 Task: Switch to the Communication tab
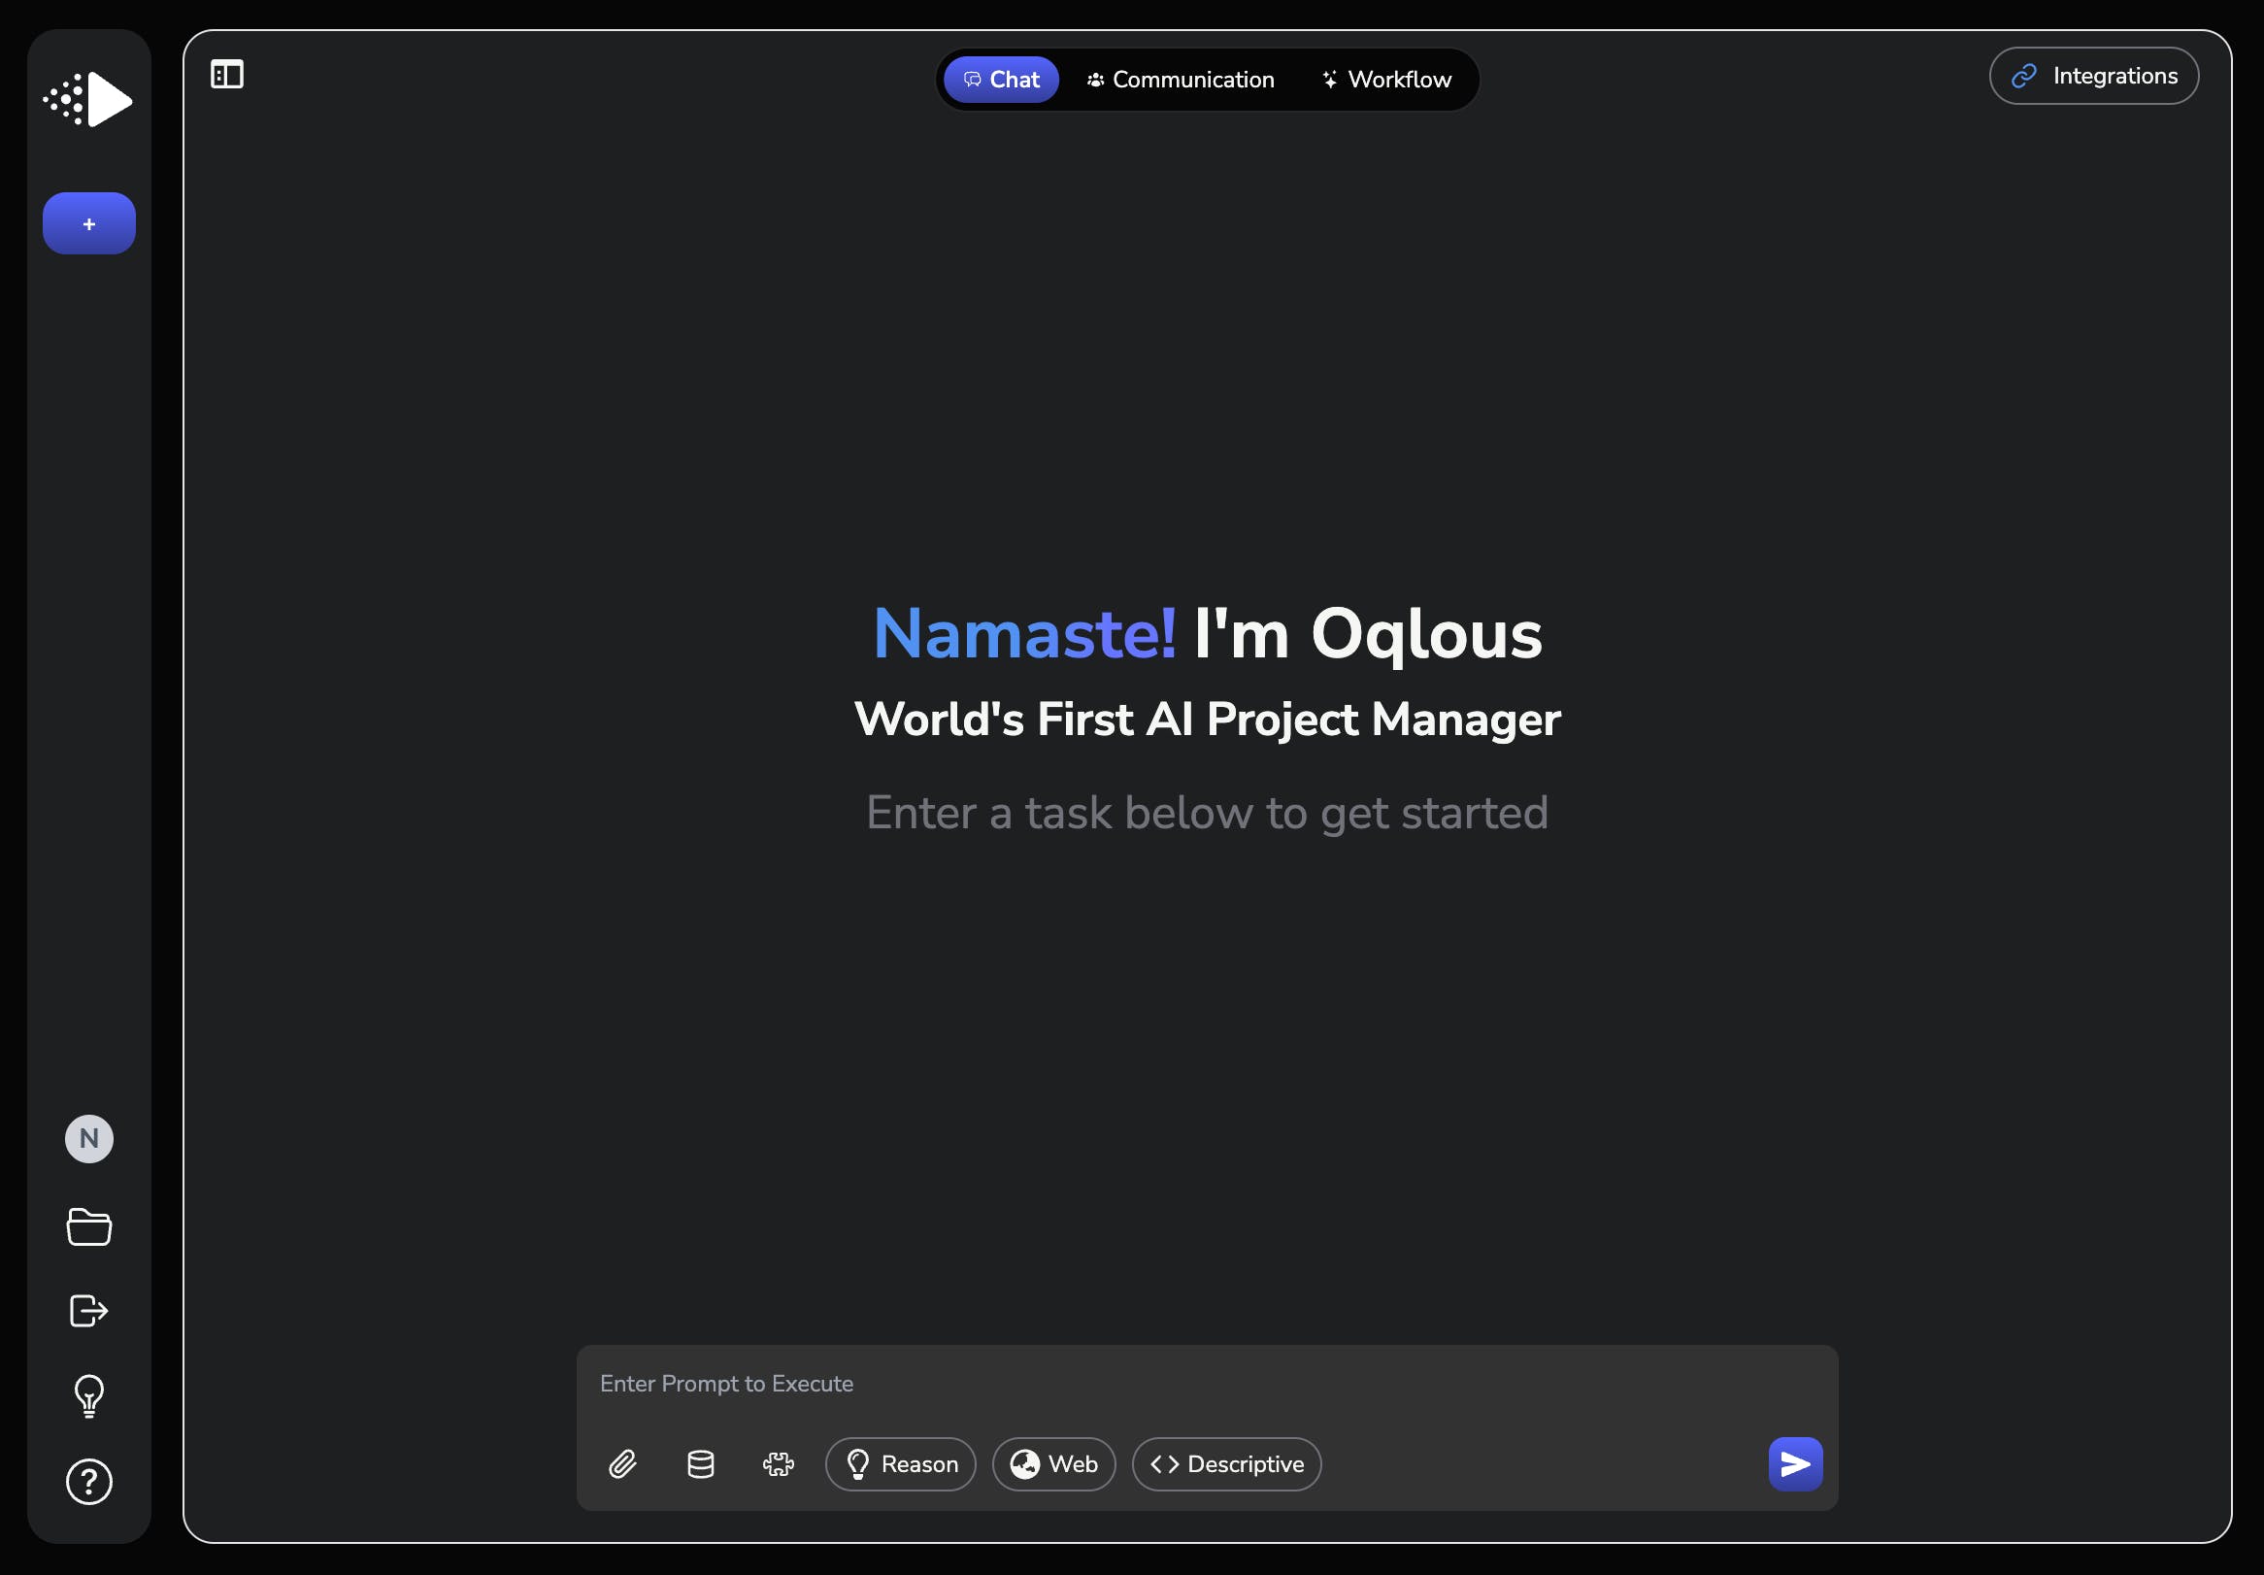click(x=1181, y=79)
